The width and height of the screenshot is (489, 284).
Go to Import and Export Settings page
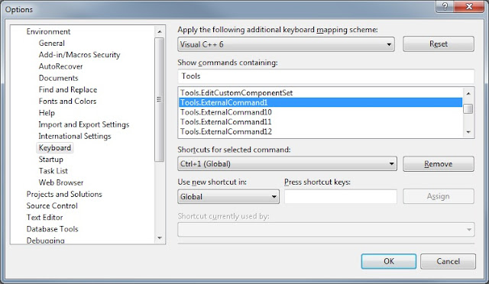[83, 124]
